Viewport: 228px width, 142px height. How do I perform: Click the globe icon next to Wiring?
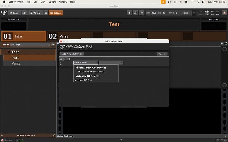point(45,13)
